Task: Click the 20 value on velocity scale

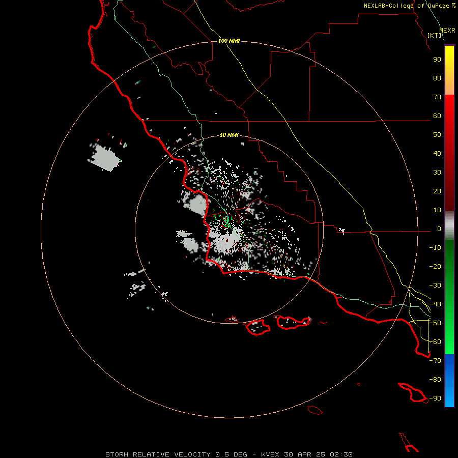Action: (x=437, y=191)
